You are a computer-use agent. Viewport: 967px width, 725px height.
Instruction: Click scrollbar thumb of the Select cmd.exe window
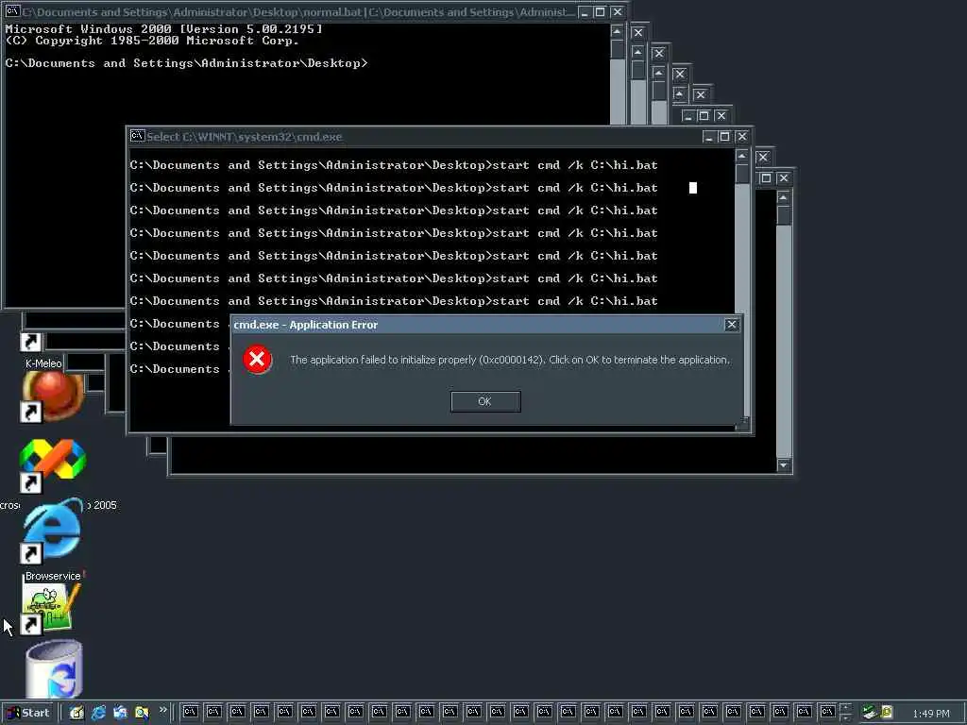point(742,174)
